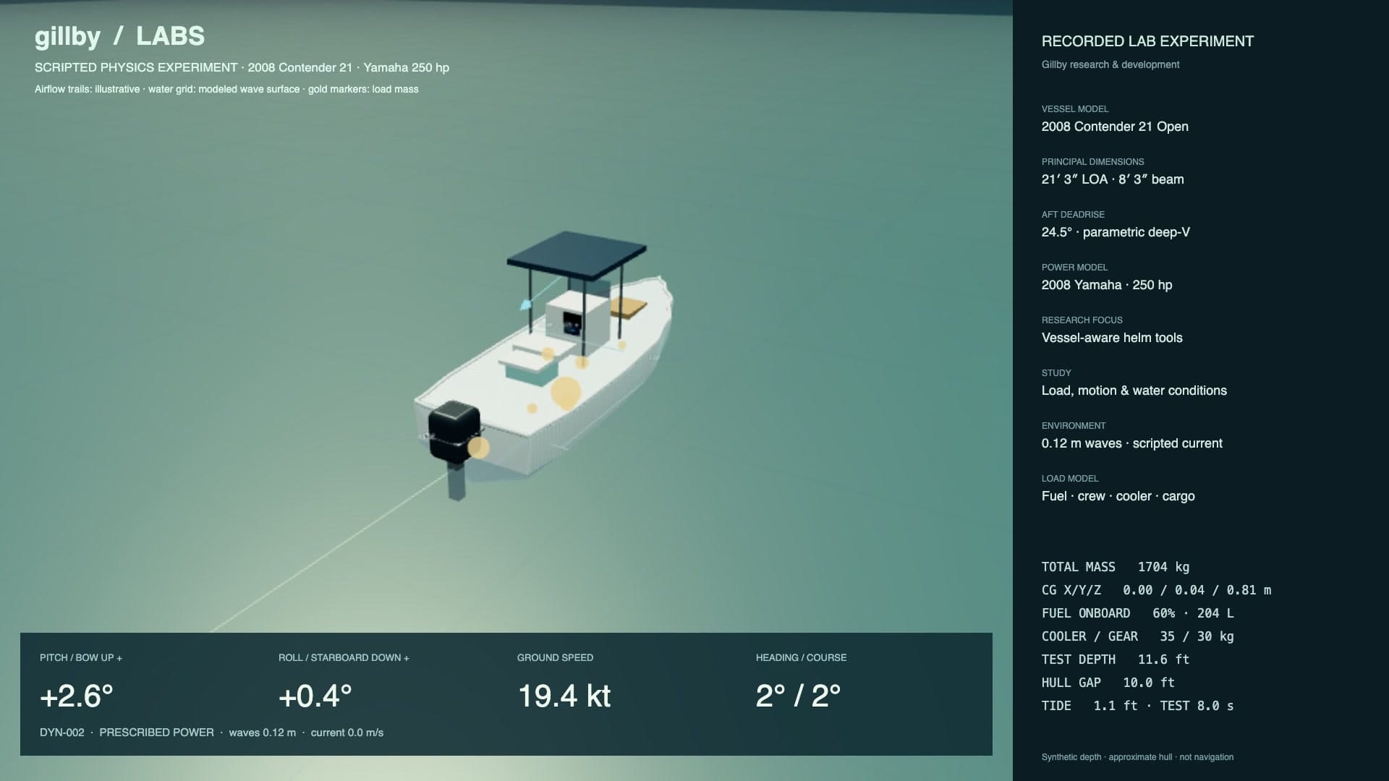Click the gillby / LABS logo heading
1389x781 pixels.
click(119, 36)
